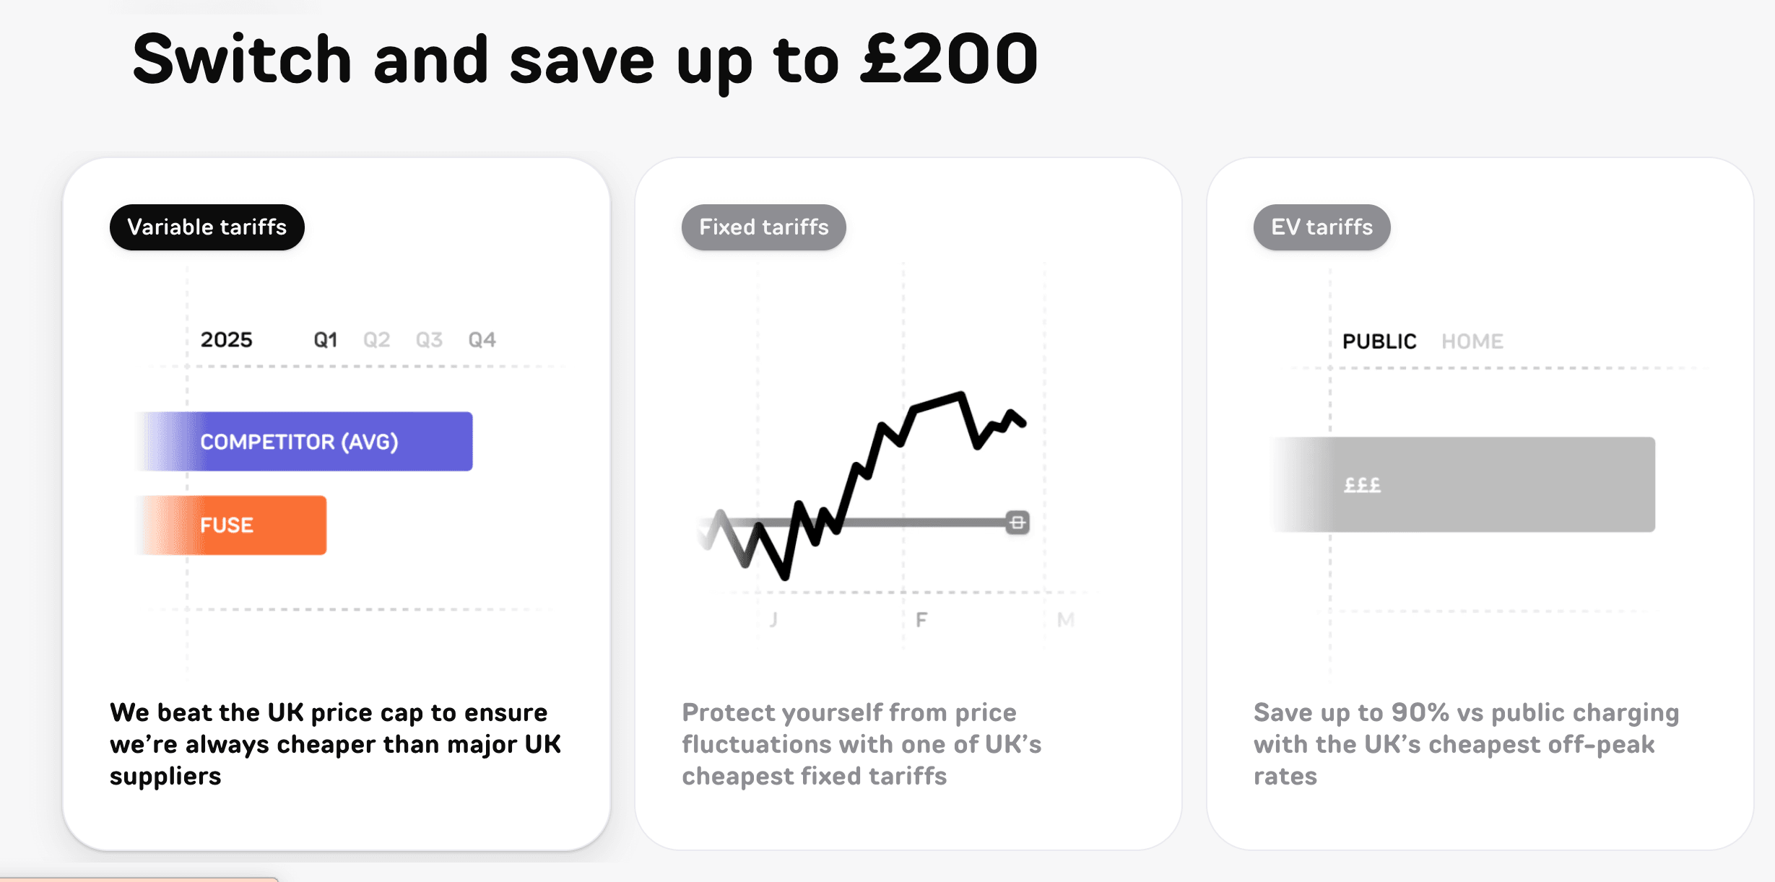This screenshot has height=882, width=1775.
Task: Toggle the PUBLIC charging option
Action: click(1379, 341)
